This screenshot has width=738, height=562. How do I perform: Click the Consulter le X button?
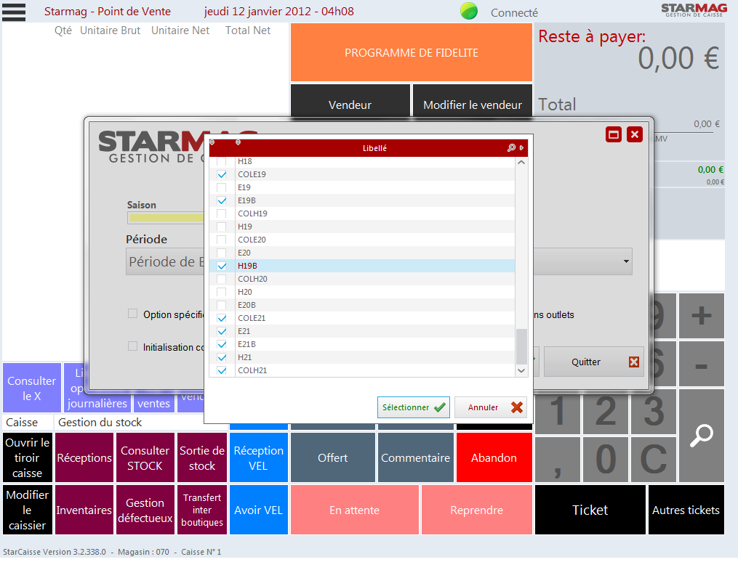31,388
